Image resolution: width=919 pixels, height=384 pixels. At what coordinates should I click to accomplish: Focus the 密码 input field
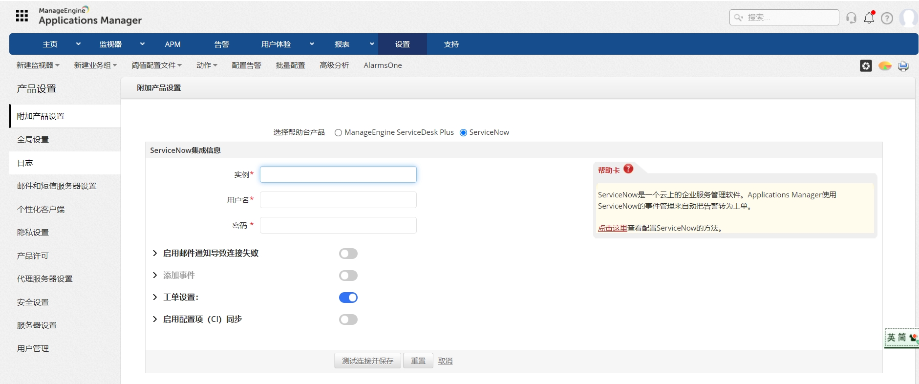coord(338,225)
